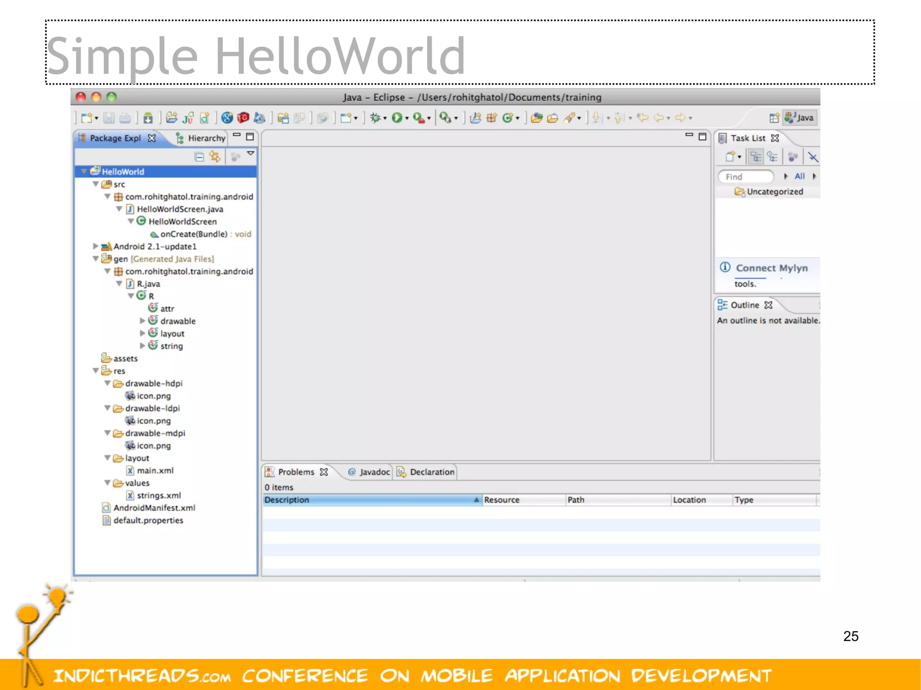Expand the string class under R

coord(142,346)
